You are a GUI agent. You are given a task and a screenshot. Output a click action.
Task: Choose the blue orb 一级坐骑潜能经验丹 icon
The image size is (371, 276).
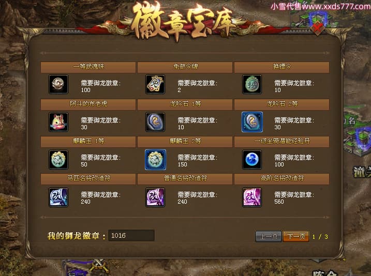click(x=252, y=160)
